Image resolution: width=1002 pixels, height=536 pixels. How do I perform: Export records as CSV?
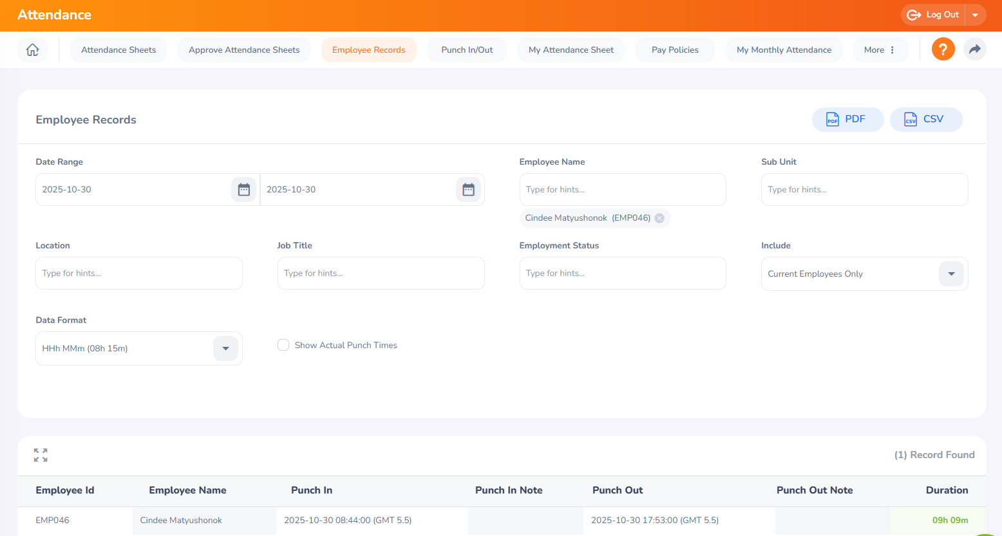coord(925,120)
